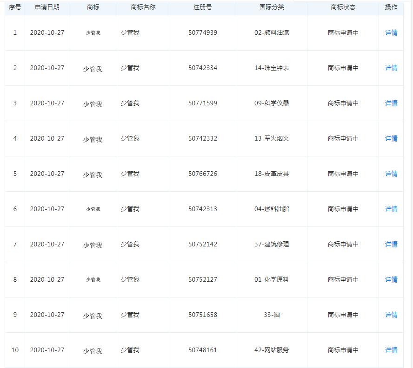This screenshot has height=368, width=413.
Task: Click the 注册号 column header
Action: pyautogui.click(x=202, y=7)
